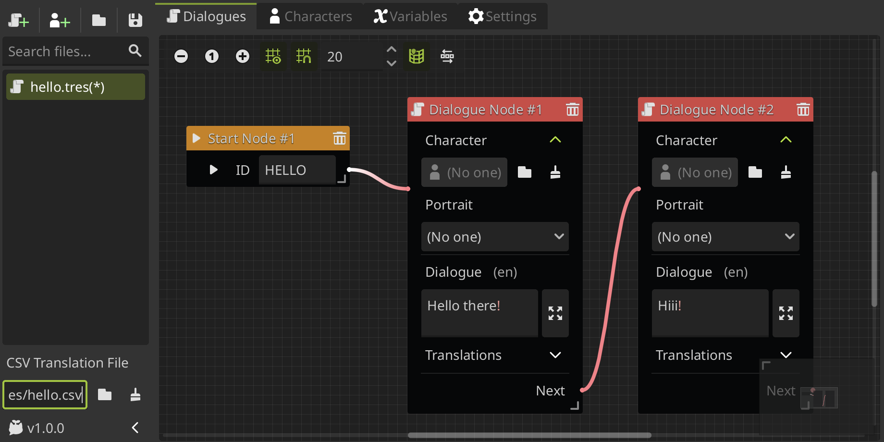Viewport: 884px width, 442px height.
Task: Open the Settings tab
Action: (503, 16)
